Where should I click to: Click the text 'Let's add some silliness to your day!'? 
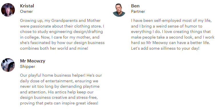coord(165,48)
